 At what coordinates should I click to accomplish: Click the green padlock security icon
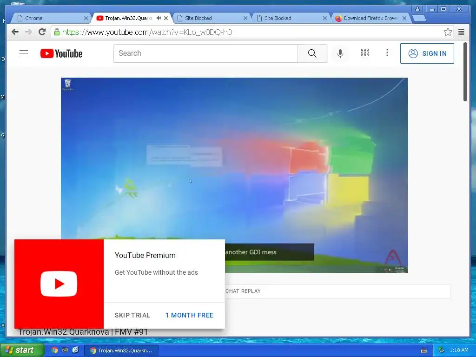[x=57, y=32]
